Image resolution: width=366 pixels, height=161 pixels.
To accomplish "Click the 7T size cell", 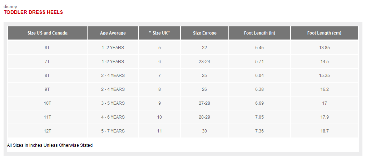I will 47,62.
